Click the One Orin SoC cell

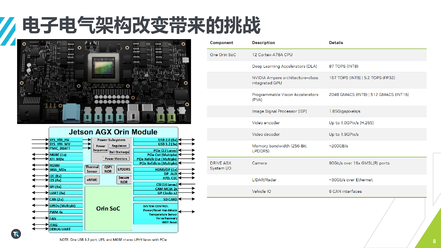click(x=223, y=55)
